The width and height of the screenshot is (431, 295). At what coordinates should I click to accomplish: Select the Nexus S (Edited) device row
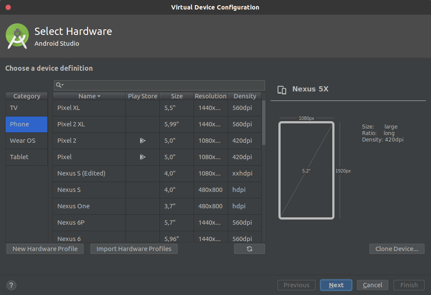coord(157,173)
